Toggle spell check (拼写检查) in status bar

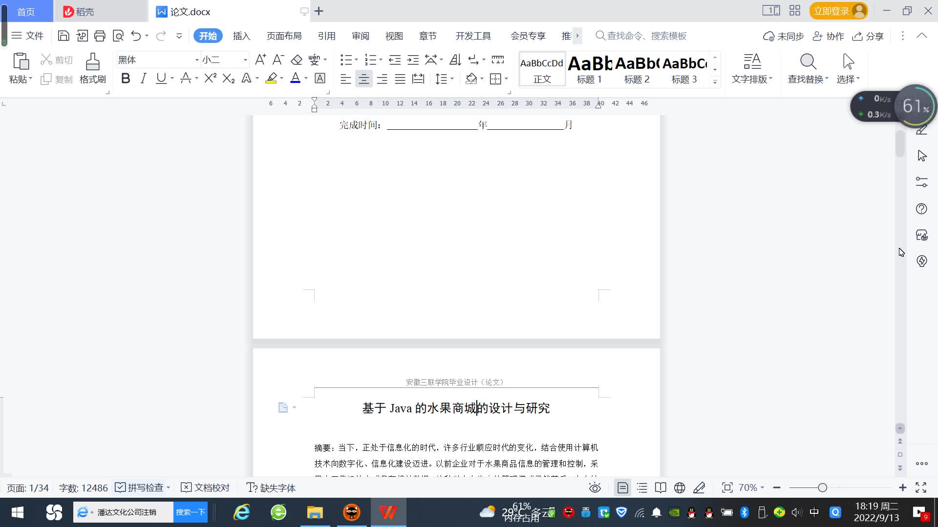pos(140,487)
